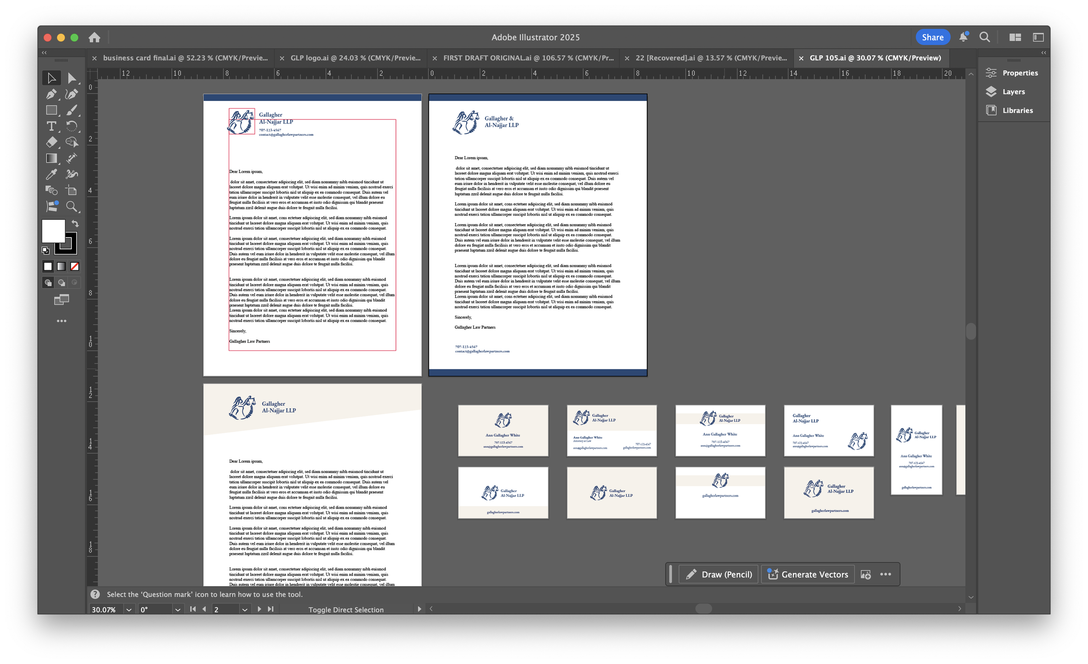The image size is (1088, 664).
Task: Open the artboard number dropdown
Action: click(244, 610)
